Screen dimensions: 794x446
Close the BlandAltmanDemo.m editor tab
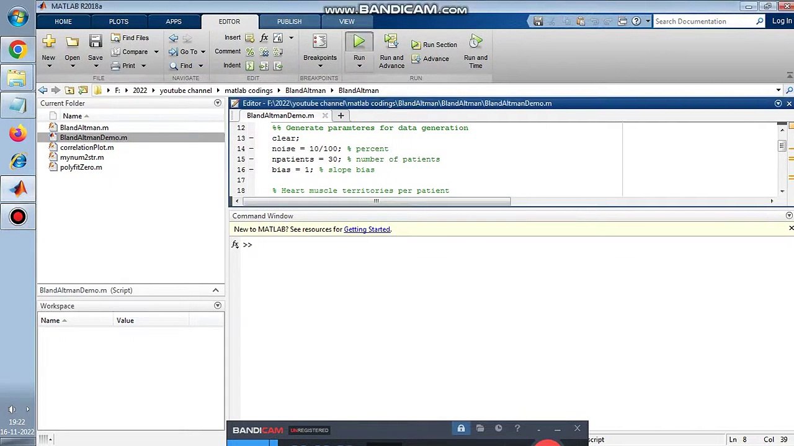(325, 116)
